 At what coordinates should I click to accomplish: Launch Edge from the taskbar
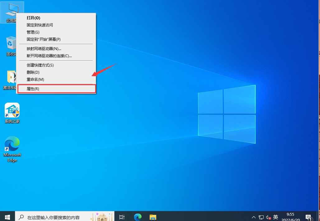(137, 217)
